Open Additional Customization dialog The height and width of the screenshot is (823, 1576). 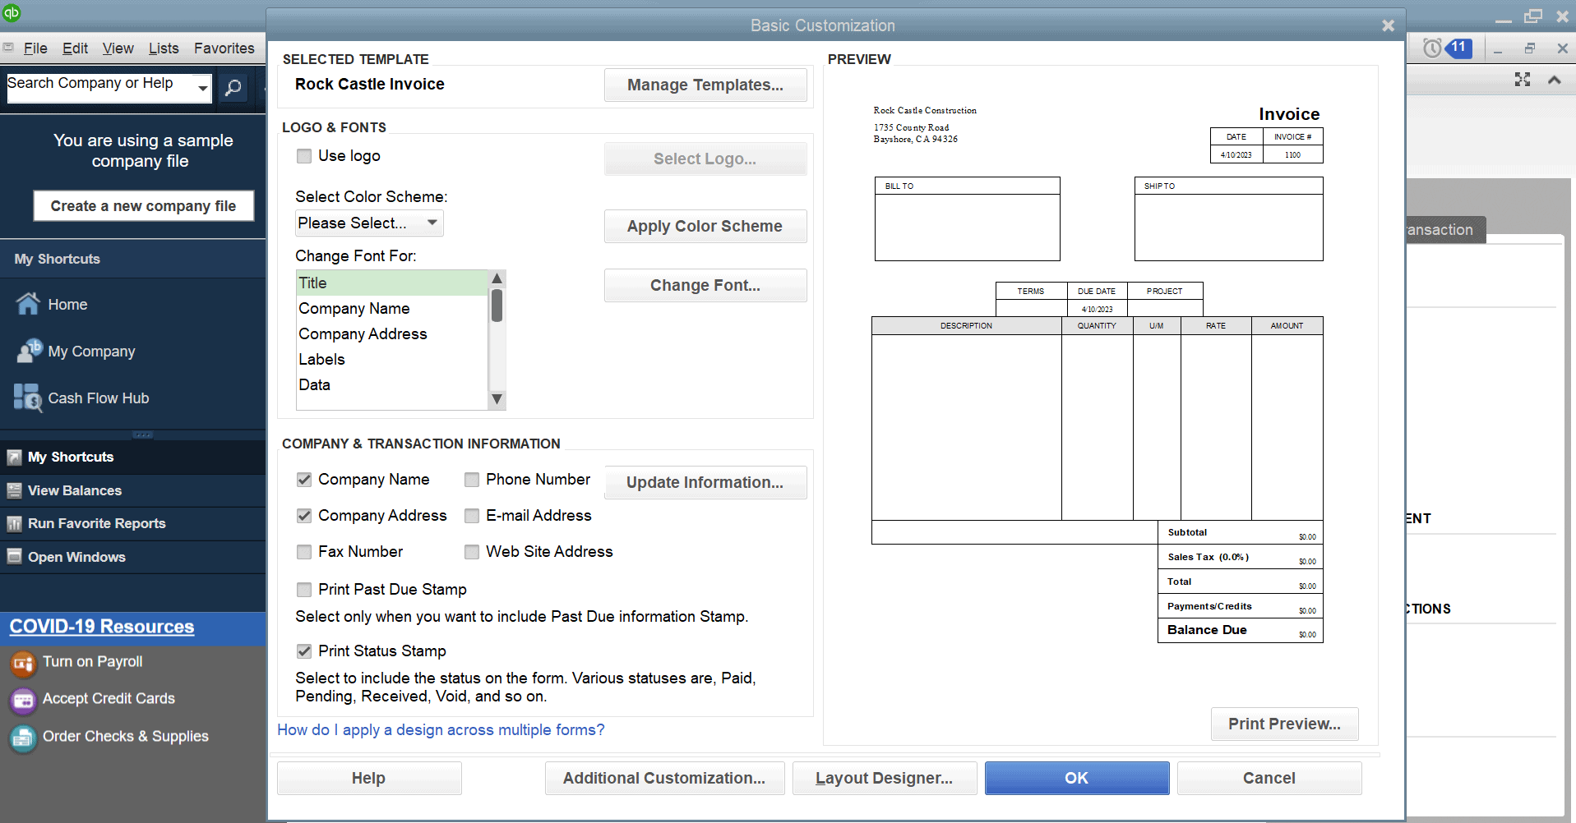pos(664,779)
